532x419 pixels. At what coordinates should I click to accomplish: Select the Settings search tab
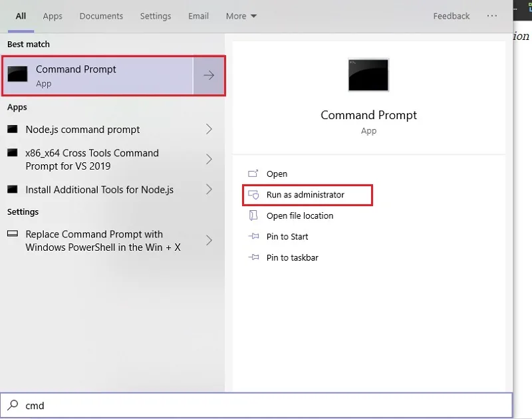pos(156,16)
